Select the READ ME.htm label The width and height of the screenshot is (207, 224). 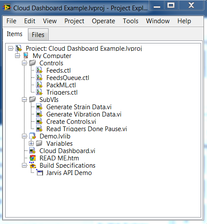(x=59, y=158)
